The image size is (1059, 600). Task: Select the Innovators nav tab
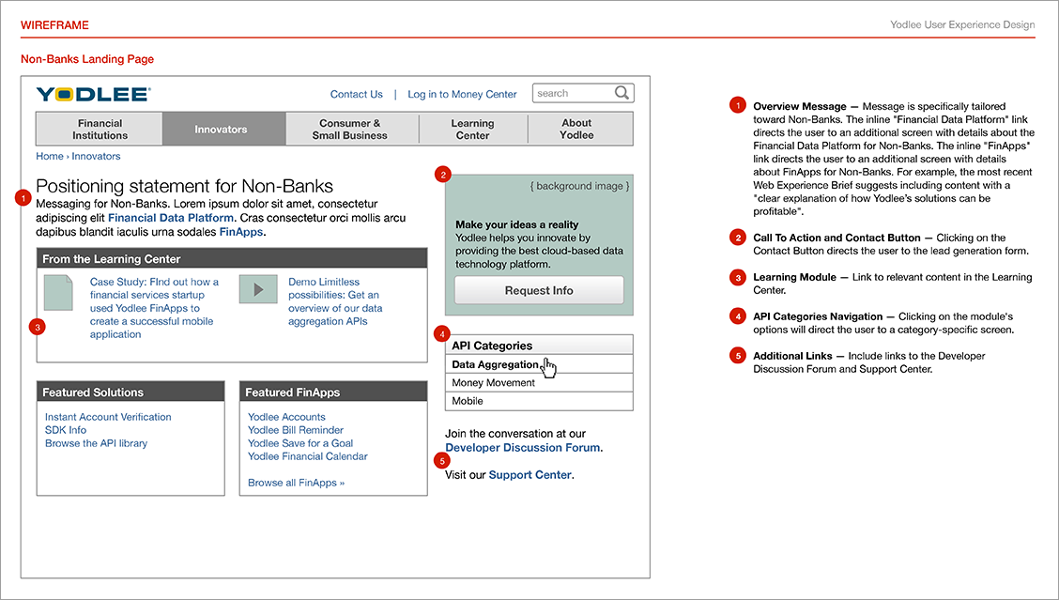(224, 129)
